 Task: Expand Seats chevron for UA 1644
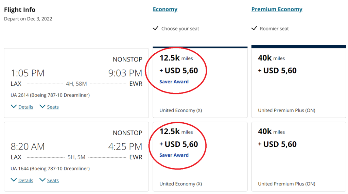click(42, 180)
